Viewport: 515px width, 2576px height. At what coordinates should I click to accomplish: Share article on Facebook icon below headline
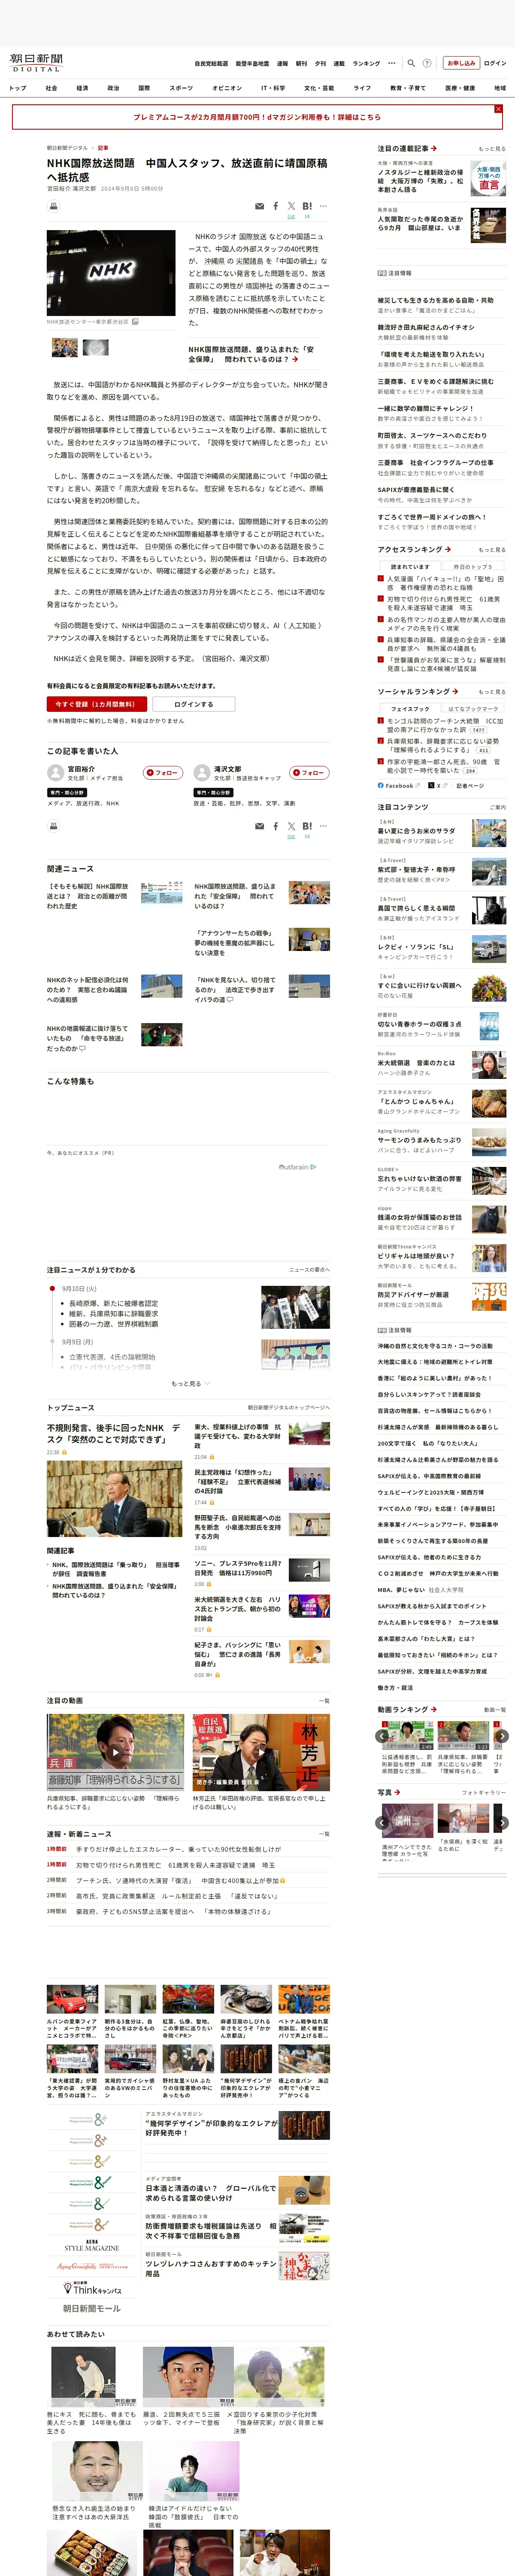click(276, 206)
